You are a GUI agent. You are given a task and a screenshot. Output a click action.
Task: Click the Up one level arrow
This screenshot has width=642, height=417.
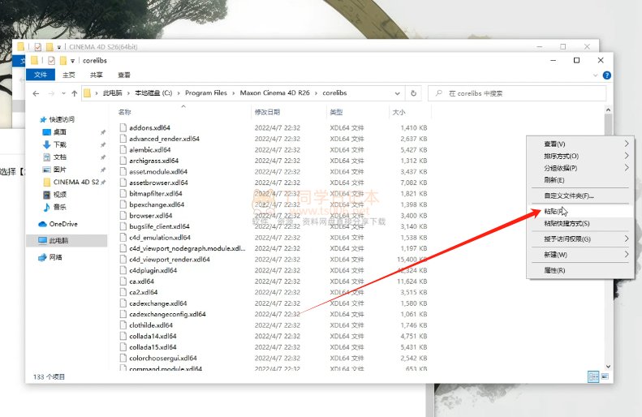pyautogui.click(x=74, y=93)
